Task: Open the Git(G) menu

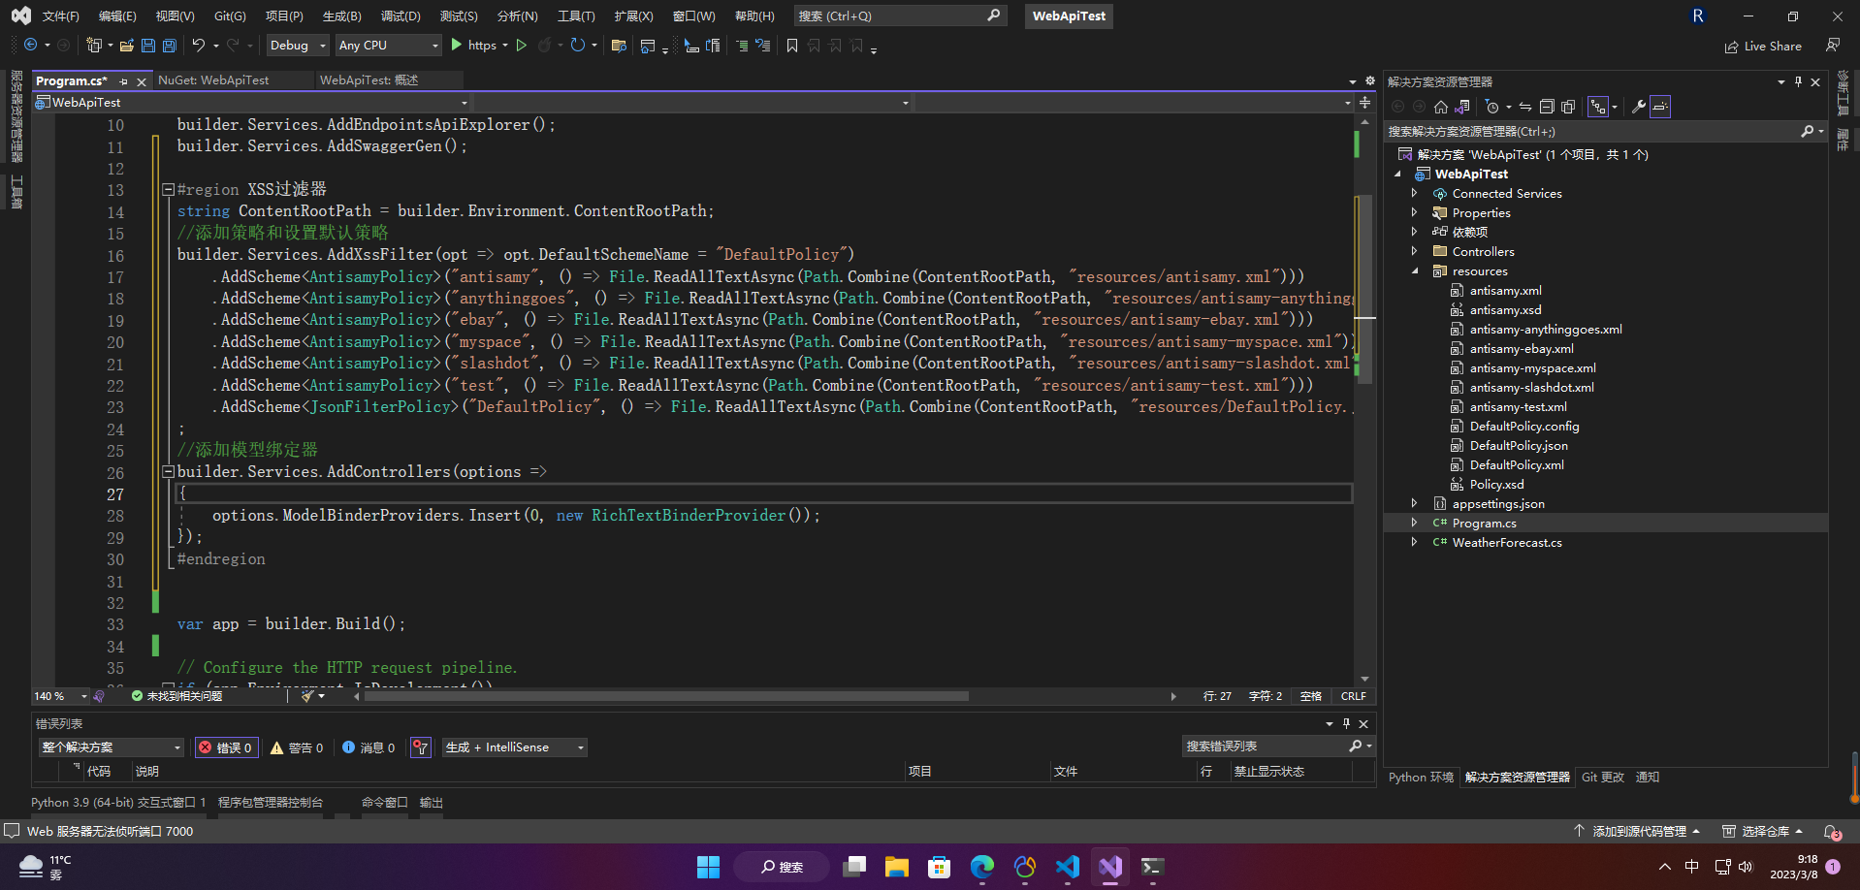Action: [230, 16]
